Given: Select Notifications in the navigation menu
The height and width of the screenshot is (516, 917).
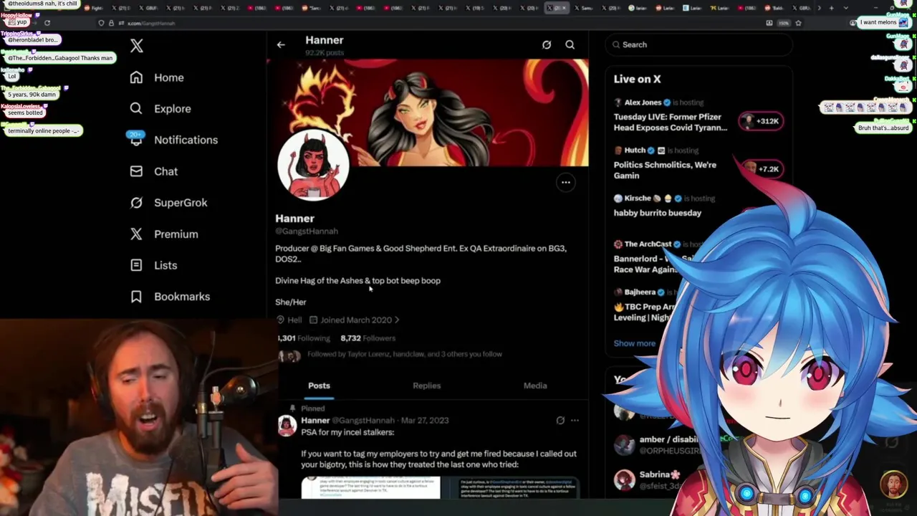Looking at the screenshot, I should (186, 140).
